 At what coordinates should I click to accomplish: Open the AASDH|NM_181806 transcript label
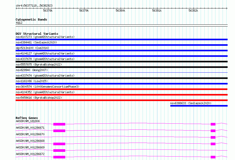click(x=28, y=121)
